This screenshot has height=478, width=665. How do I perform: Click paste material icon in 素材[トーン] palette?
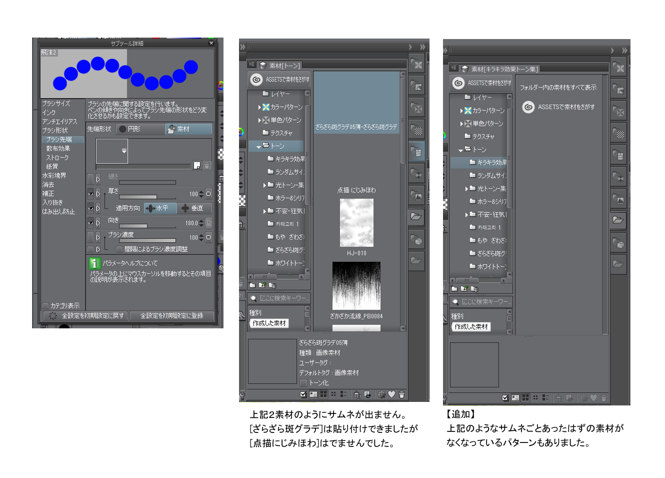point(357,394)
